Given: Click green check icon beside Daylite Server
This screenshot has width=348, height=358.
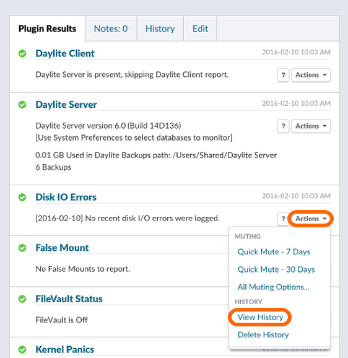Looking at the screenshot, I should tap(22, 105).
